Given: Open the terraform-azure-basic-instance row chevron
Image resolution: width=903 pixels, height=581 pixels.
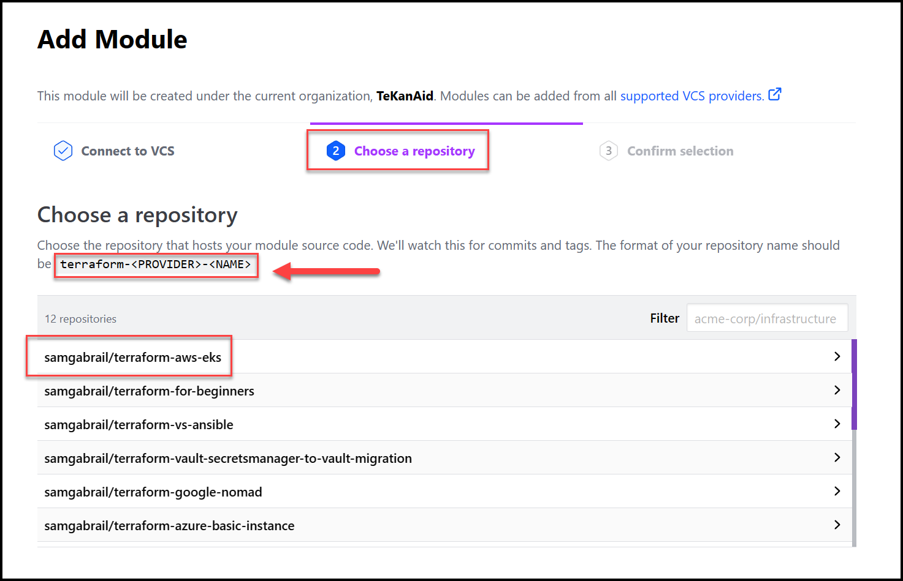Looking at the screenshot, I should tap(837, 525).
